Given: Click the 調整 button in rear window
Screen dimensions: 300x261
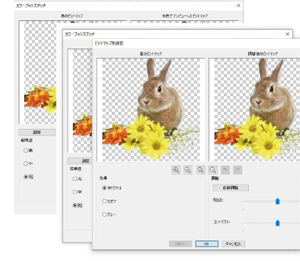Looking at the screenshot, I should (37, 132).
